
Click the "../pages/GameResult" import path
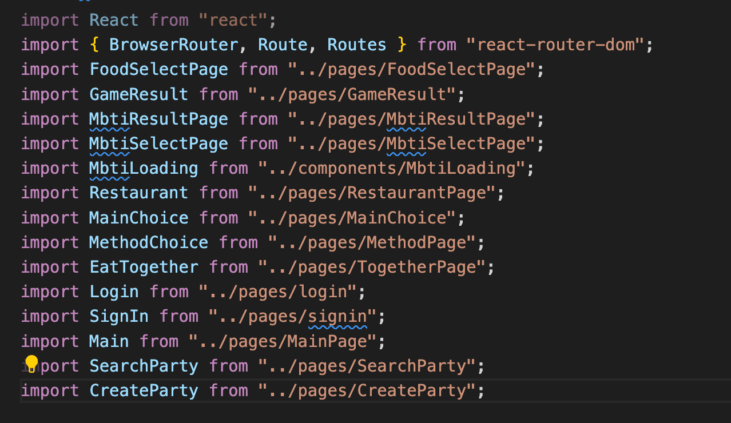click(351, 94)
